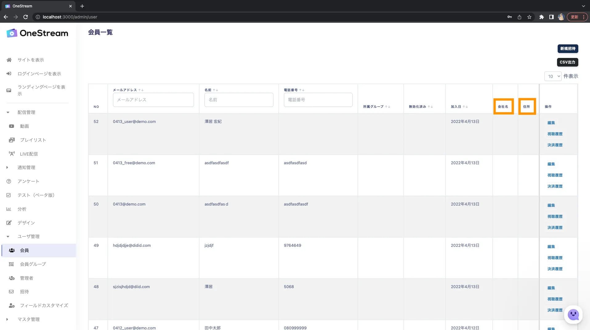Focus the メールアドレス filter input
The width and height of the screenshot is (590, 330).
coord(153,100)
